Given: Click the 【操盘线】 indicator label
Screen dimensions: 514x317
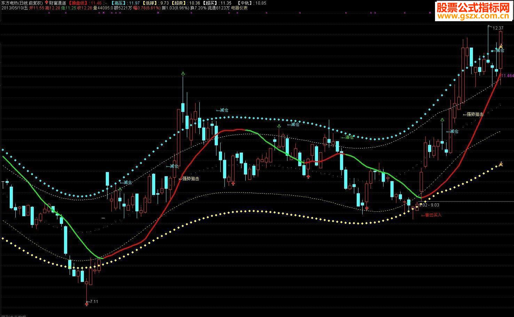Looking at the screenshot, I should (78, 3).
